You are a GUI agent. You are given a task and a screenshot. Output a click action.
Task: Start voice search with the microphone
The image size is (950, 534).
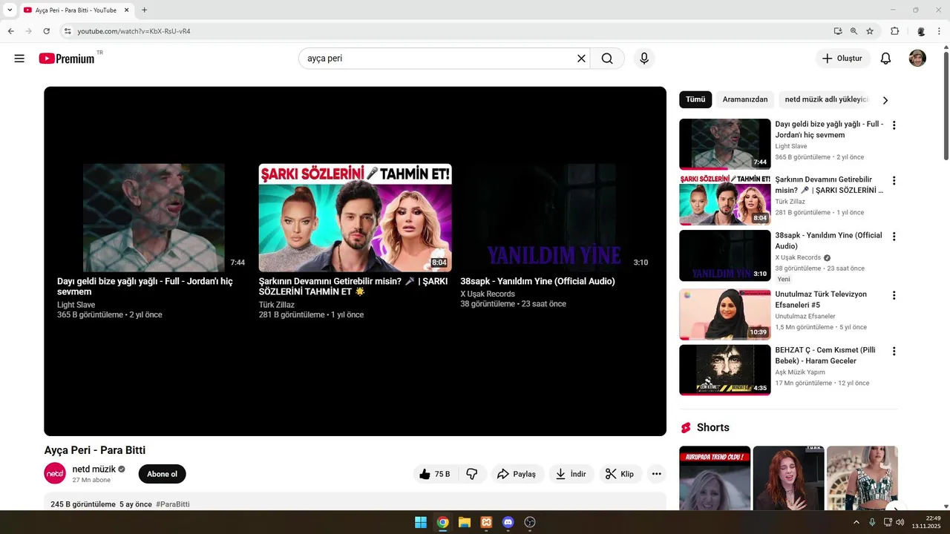tap(643, 59)
